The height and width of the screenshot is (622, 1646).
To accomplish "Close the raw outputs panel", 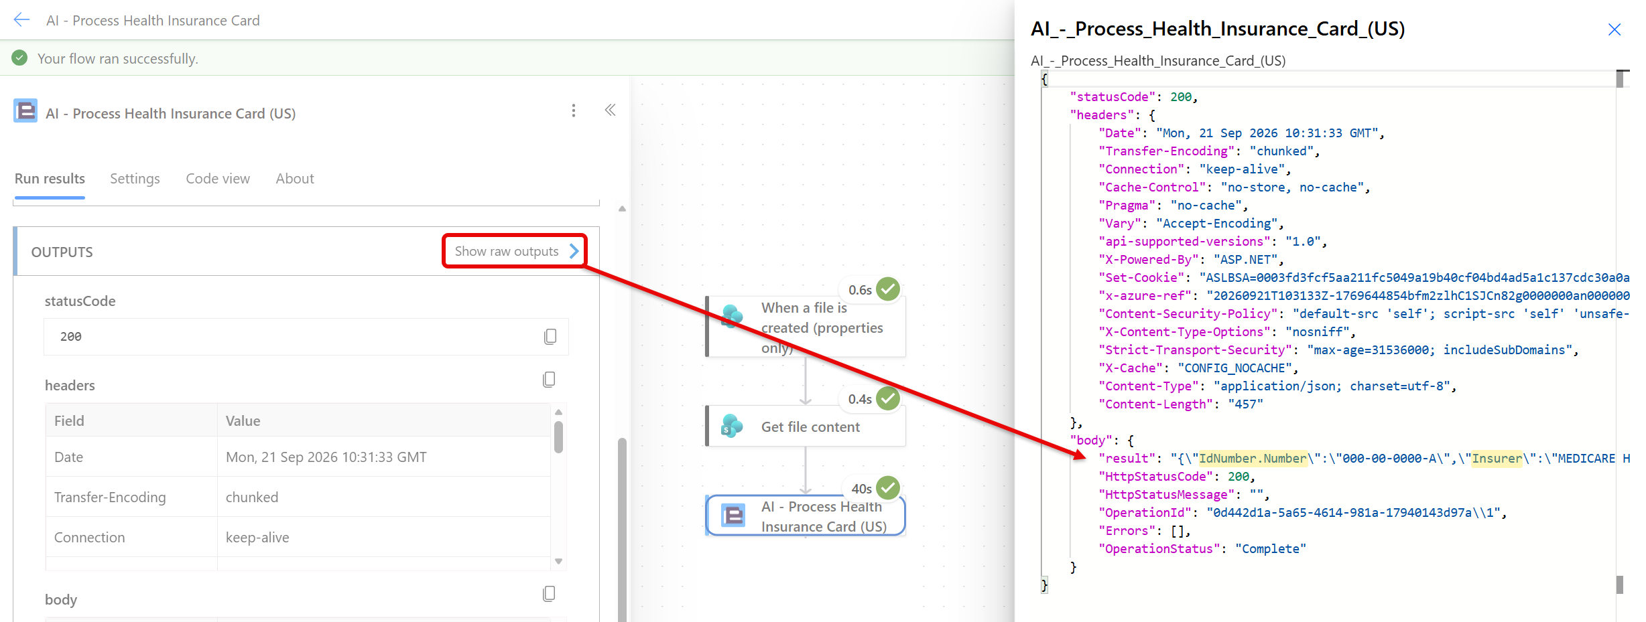I will click(x=1615, y=29).
